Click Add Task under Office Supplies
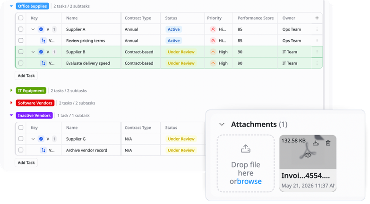The width and height of the screenshot is (370, 204). pos(26,76)
